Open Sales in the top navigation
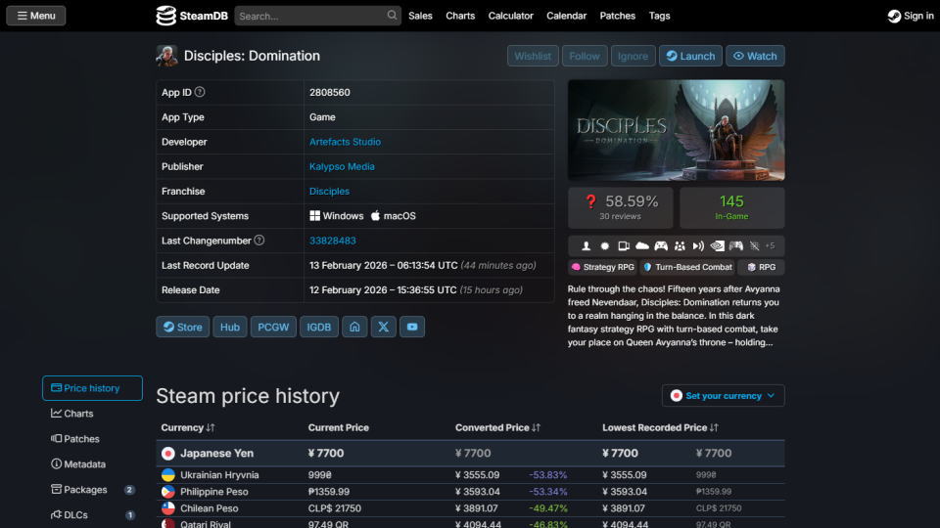The width and height of the screenshot is (940, 528). [420, 16]
